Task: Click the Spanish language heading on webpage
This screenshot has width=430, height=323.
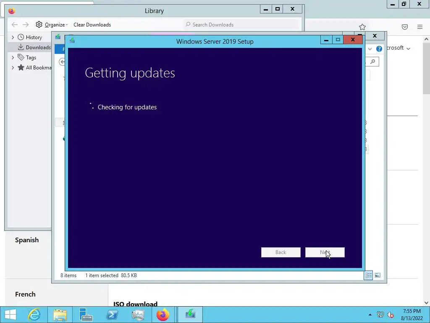Action: point(27,240)
